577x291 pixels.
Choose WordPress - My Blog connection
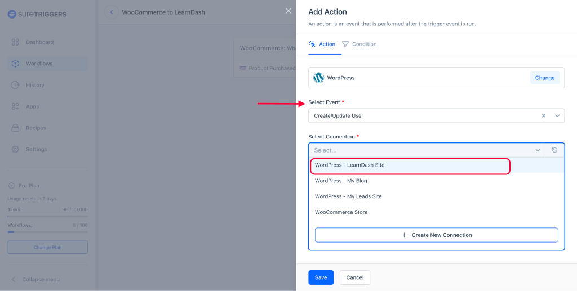point(437,181)
